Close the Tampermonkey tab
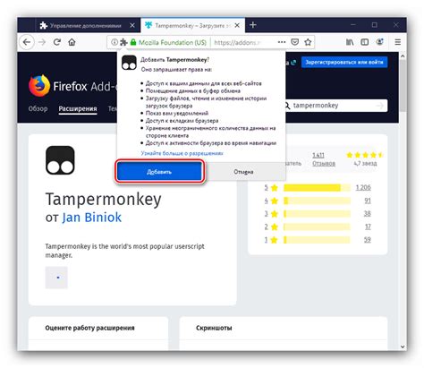Image resolution: width=424 pixels, height=368 pixels. point(237,26)
